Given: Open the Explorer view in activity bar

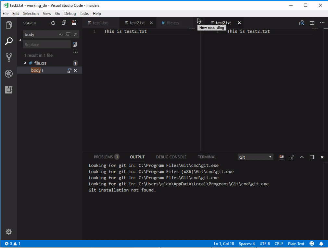Looking at the screenshot, I should (x=8, y=25).
